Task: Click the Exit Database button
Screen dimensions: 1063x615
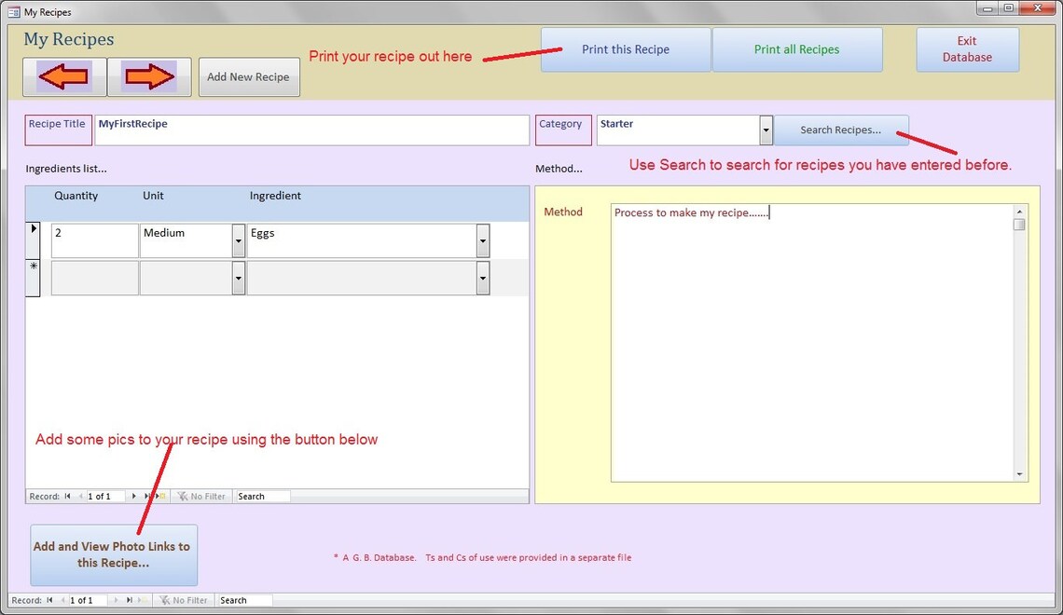Action: pos(967,49)
